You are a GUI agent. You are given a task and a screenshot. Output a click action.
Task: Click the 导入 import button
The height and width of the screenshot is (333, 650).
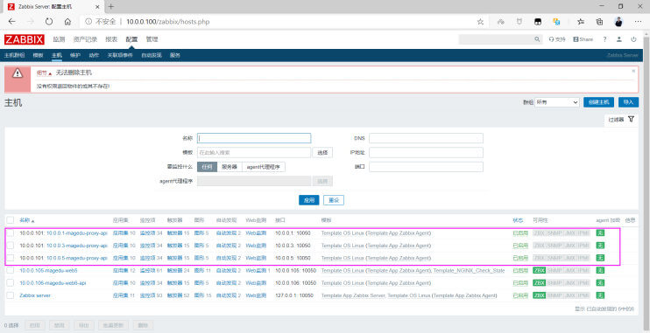pos(628,102)
